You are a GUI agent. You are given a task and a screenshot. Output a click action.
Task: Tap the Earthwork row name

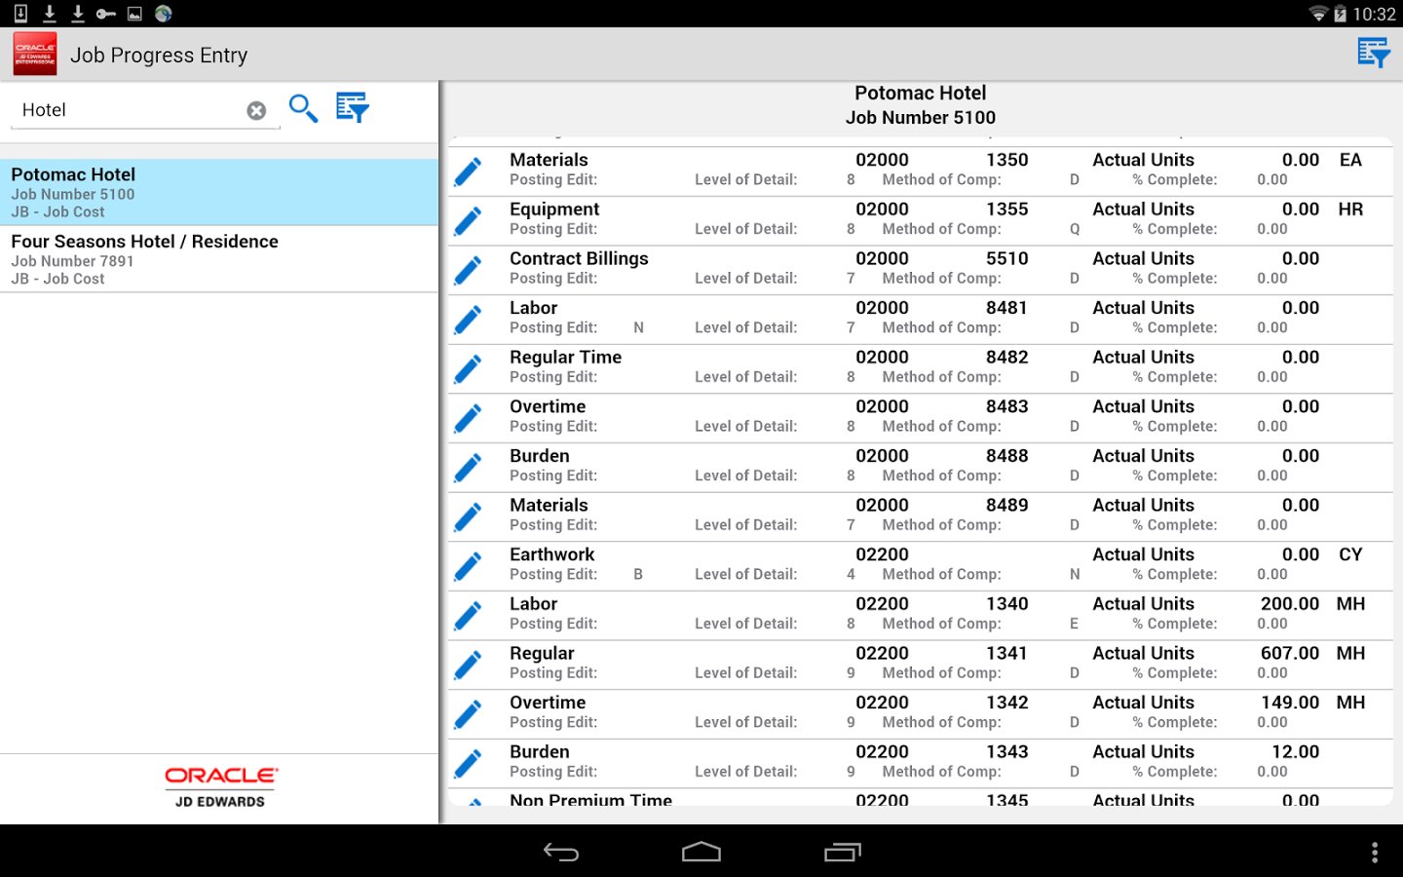click(x=552, y=554)
